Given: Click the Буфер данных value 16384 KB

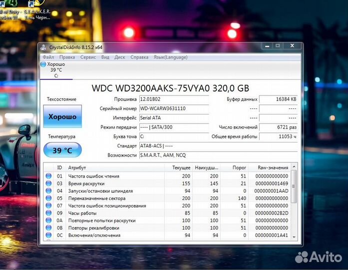Looking at the screenshot, I should point(278,99).
